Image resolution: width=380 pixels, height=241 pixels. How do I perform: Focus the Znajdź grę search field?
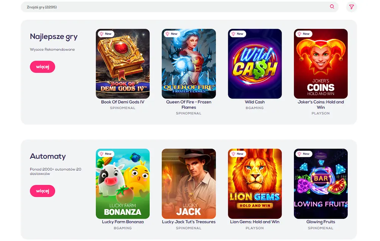click(x=180, y=7)
